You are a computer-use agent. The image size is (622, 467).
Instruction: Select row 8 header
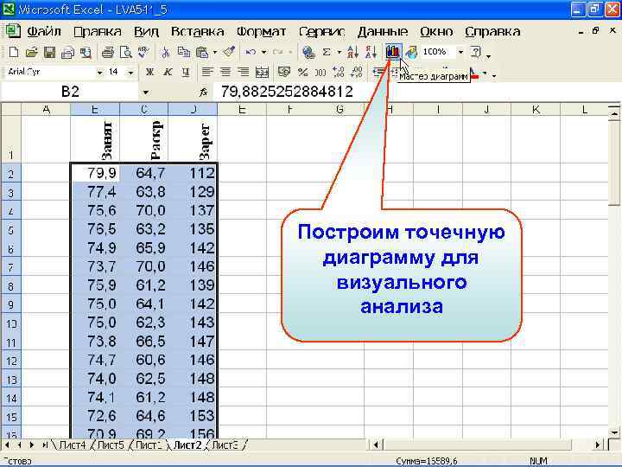(x=10, y=285)
